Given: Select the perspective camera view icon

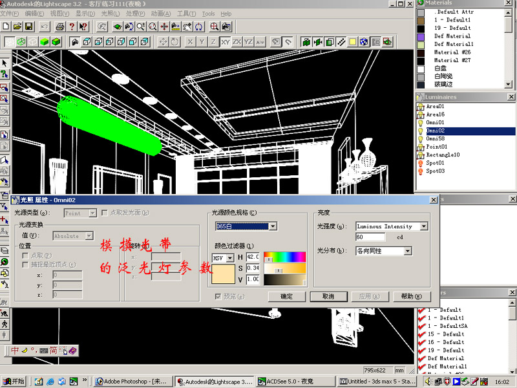Looking at the screenshot, I should tap(75, 42).
